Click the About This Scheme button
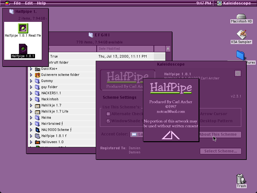This screenshot has width=257, height=193. (220, 134)
